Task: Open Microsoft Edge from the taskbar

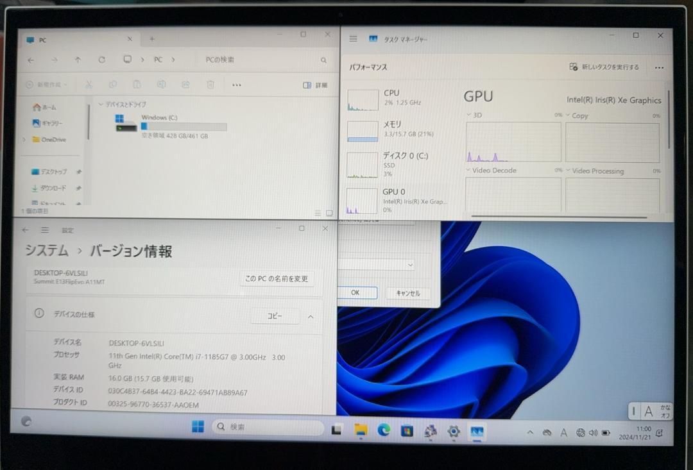Action: 384,430
